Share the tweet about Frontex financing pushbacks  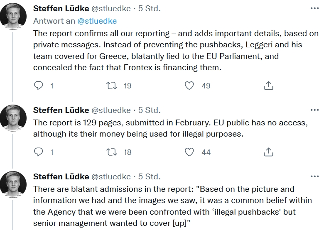click(x=268, y=86)
